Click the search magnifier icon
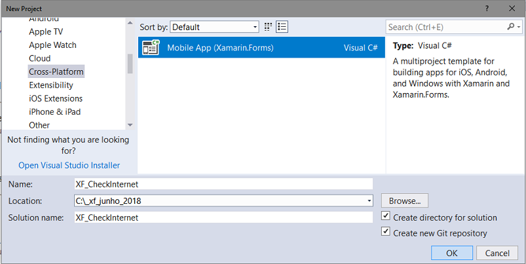The width and height of the screenshot is (526, 264). [x=510, y=26]
